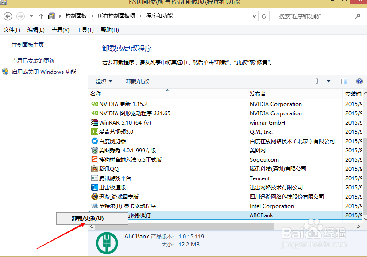This screenshot has width=367, height=257.
Task: Click Tencent publisher cell
Action: pos(259,178)
